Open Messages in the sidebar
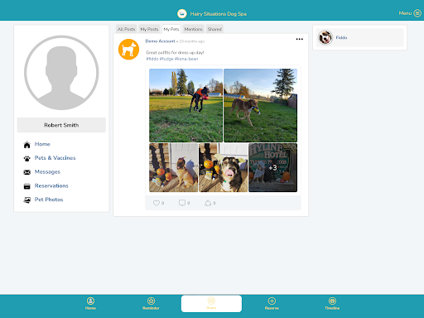This screenshot has width=424, height=318. tap(47, 171)
